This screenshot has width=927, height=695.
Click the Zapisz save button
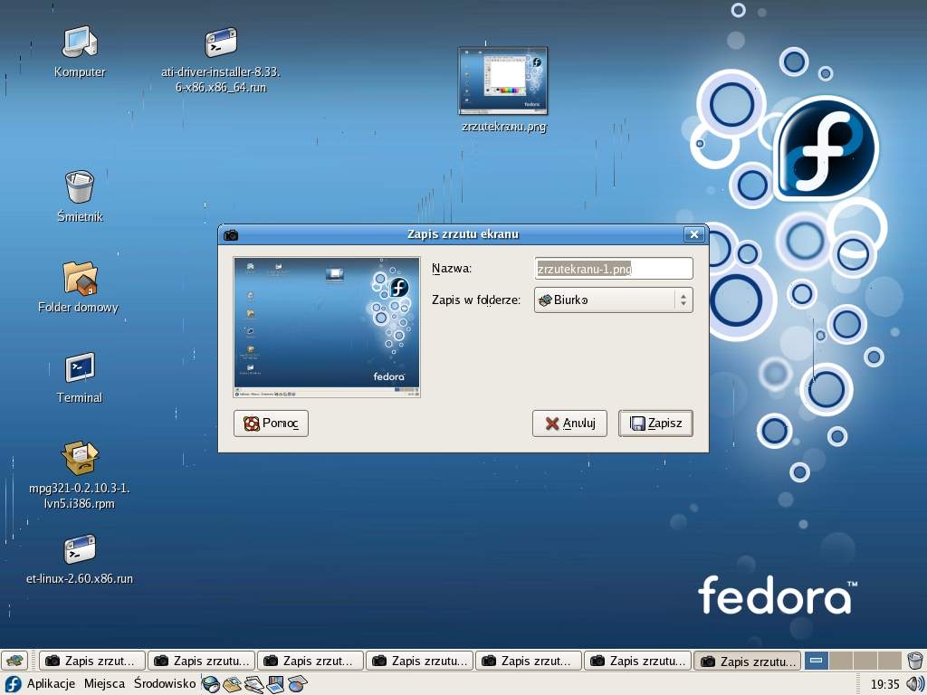[655, 424]
